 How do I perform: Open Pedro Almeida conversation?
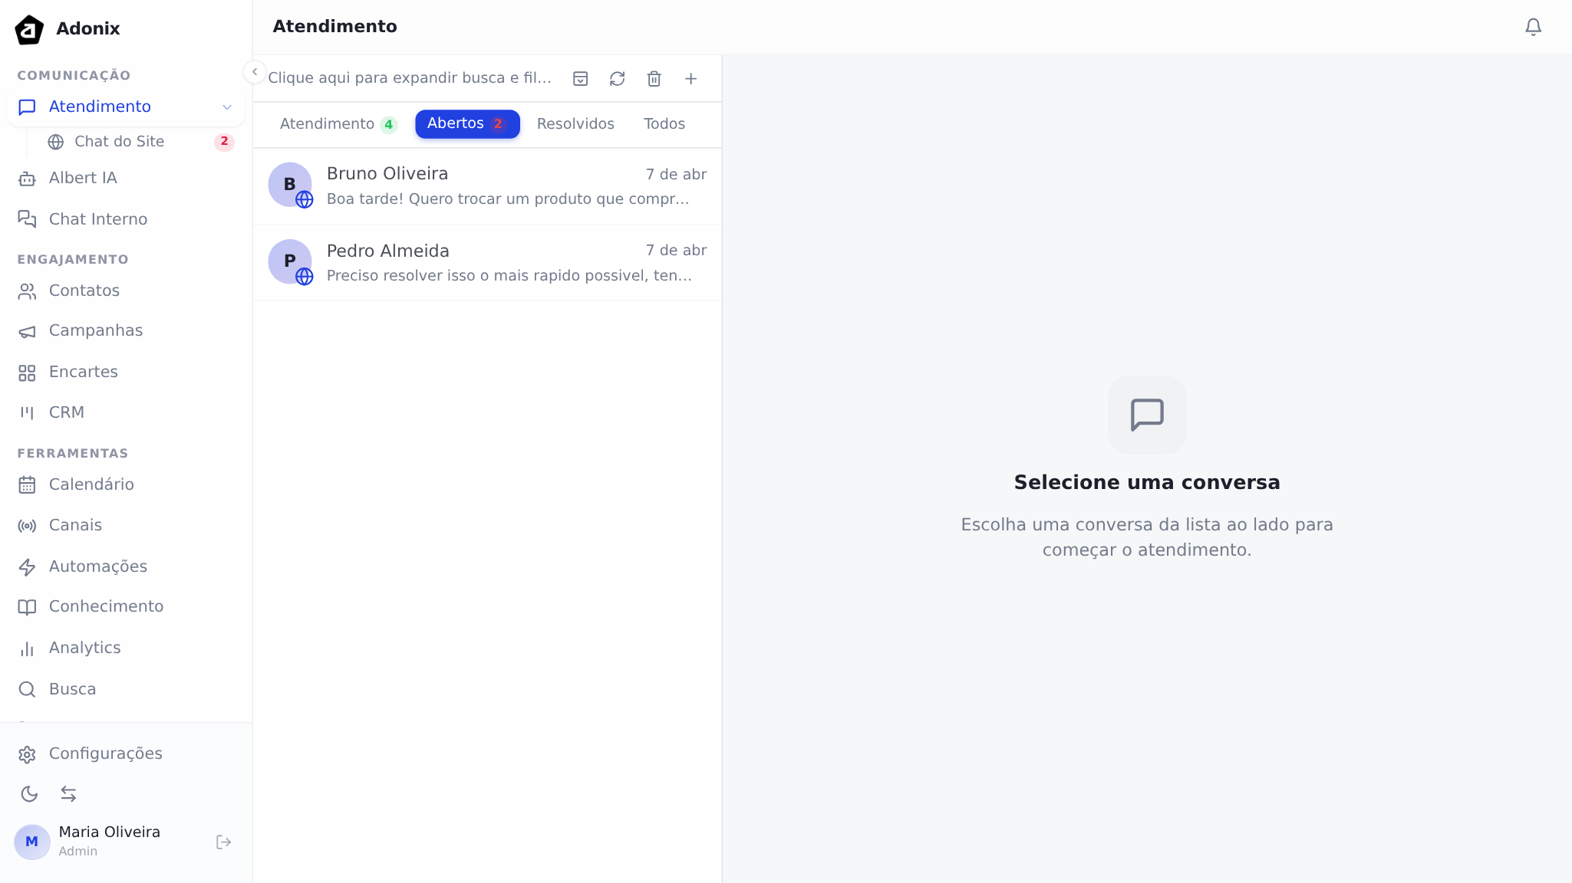click(x=487, y=262)
